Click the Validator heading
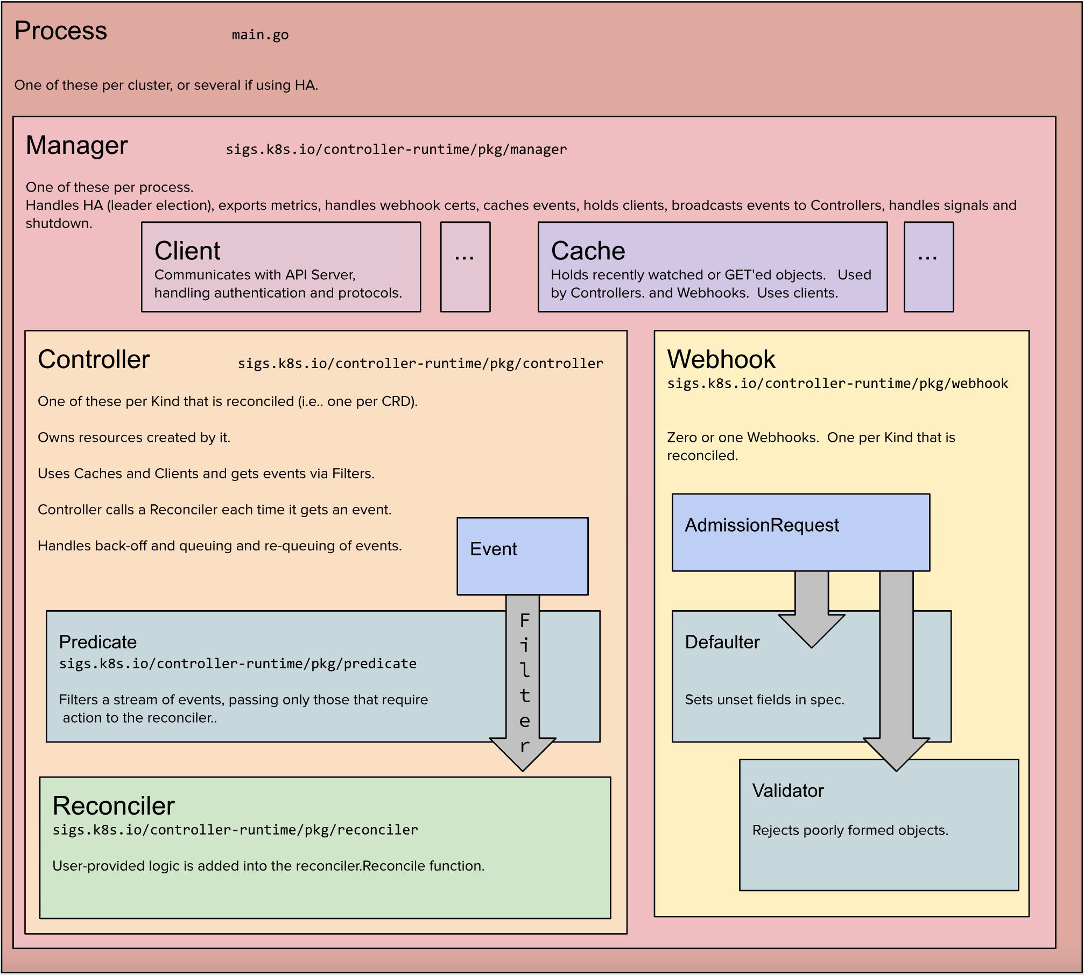This screenshot has height=975, width=1084. (788, 790)
